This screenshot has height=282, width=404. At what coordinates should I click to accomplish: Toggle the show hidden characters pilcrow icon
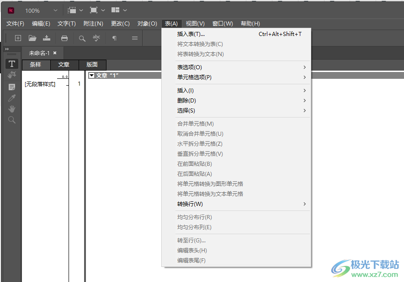click(x=114, y=38)
